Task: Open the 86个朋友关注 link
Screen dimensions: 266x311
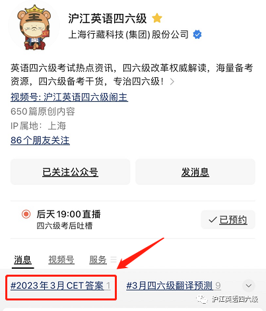Action: point(40,140)
